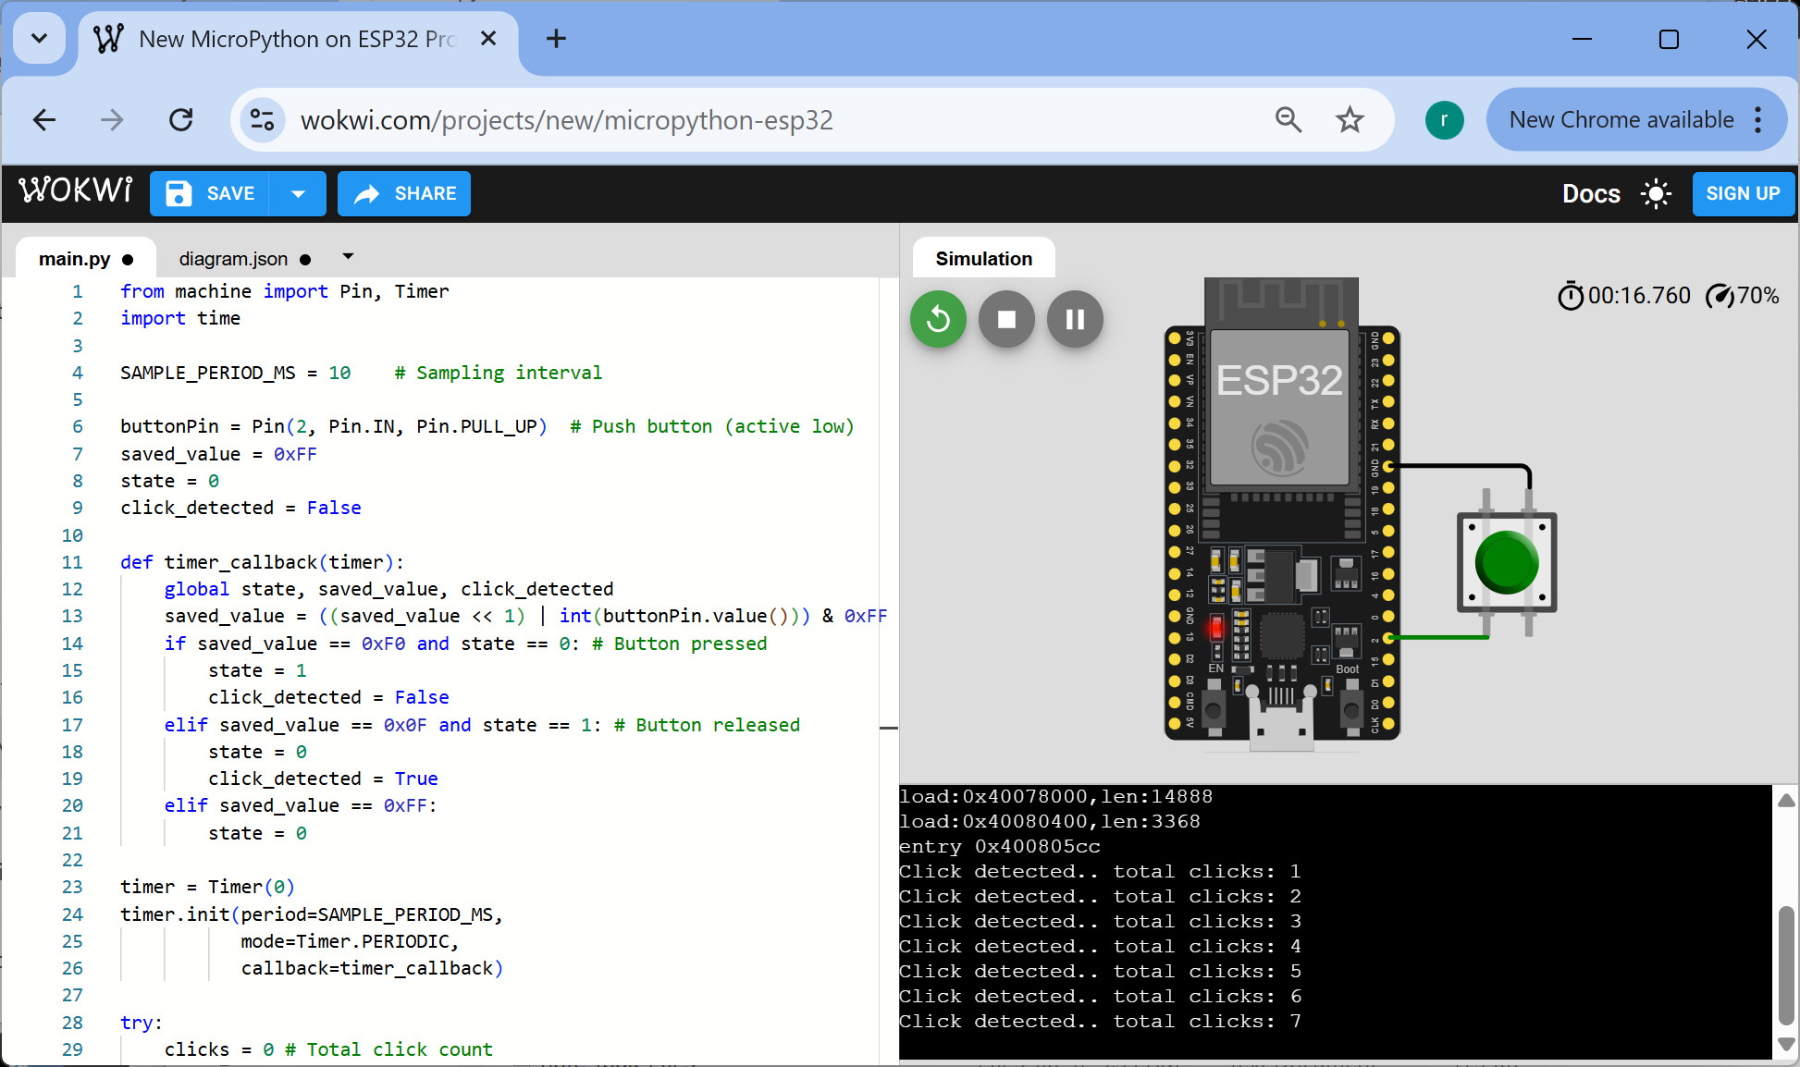The width and height of the screenshot is (1800, 1067).
Task: Reload the page
Action: [181, 119]
